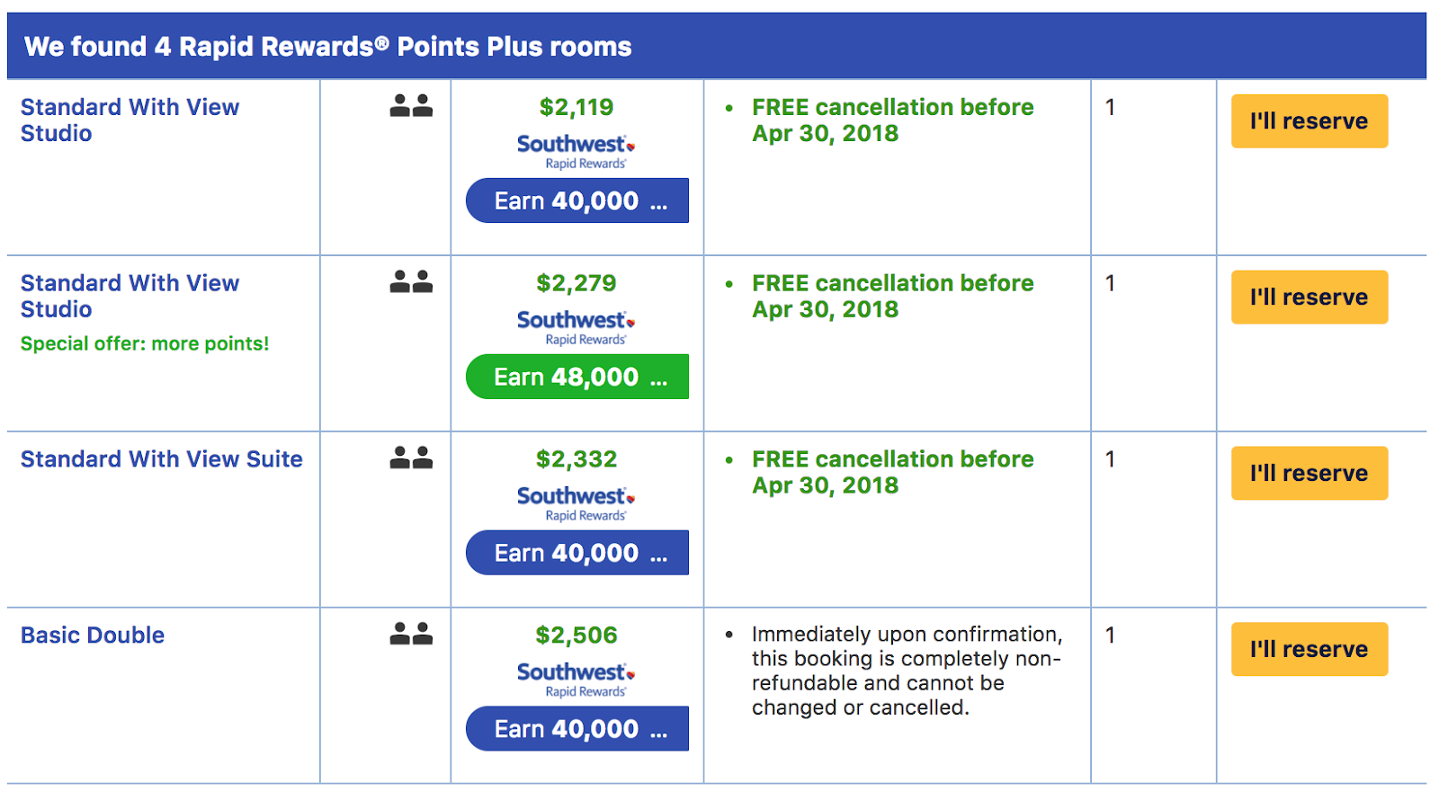Click Southwest Rapid Rewards logo under $2,506
This screenshot has height=800, width=1439.
coord(576,680)
